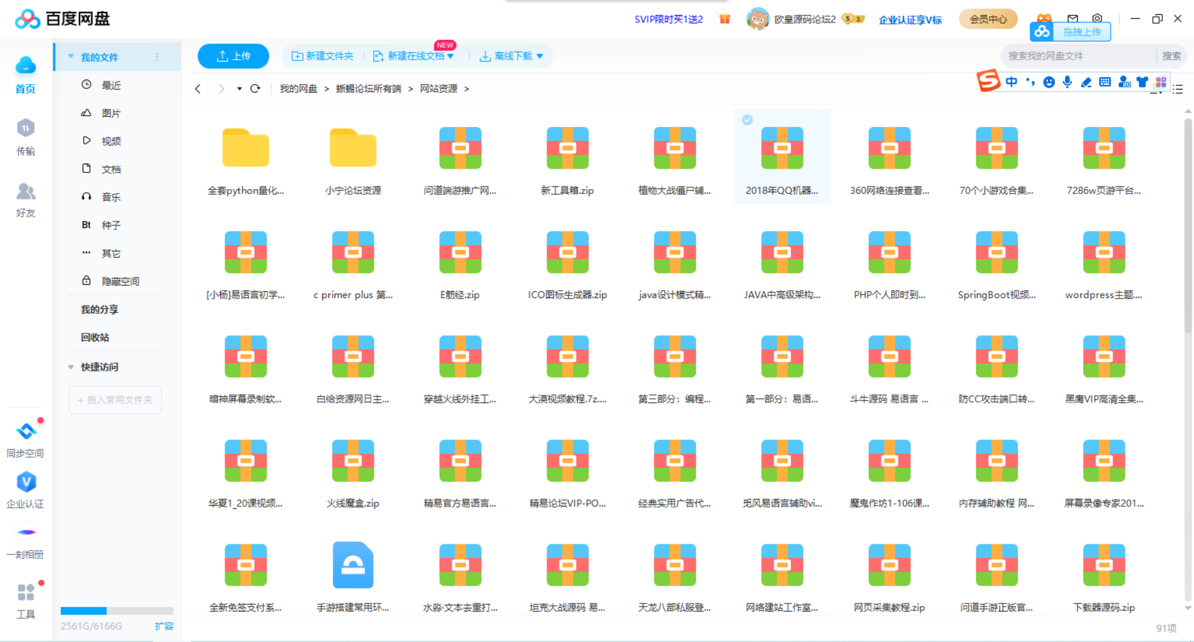Open the 小宁论坛资源 folder
The image size is (1194, 642).
(353, 148)
